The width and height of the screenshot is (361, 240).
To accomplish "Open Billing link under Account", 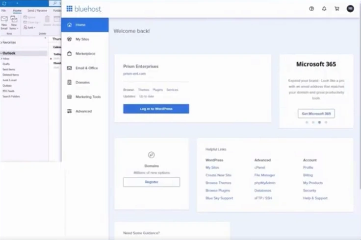I will point(308,175).
